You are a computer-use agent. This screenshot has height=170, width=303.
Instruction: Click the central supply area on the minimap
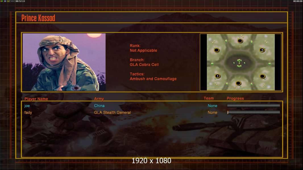pyautogui.click(x=239, y=63)
